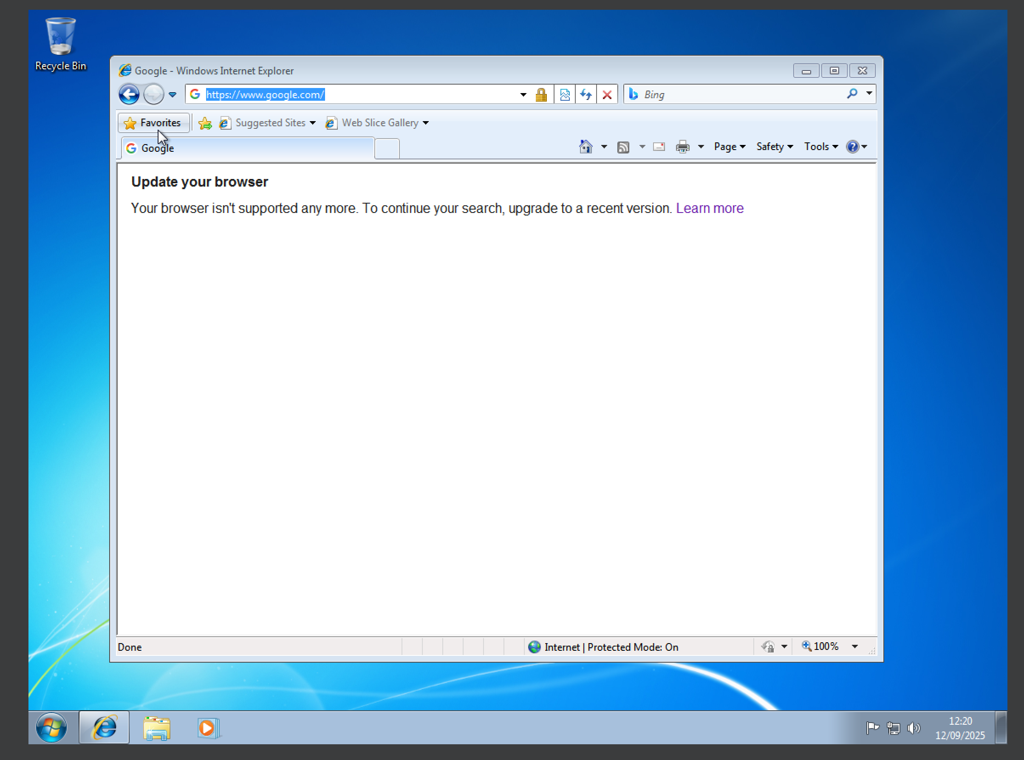Screen dimensions: 1024x760
Task: Click the Read Mail envelope icon
Action: (x=659, y=146)
